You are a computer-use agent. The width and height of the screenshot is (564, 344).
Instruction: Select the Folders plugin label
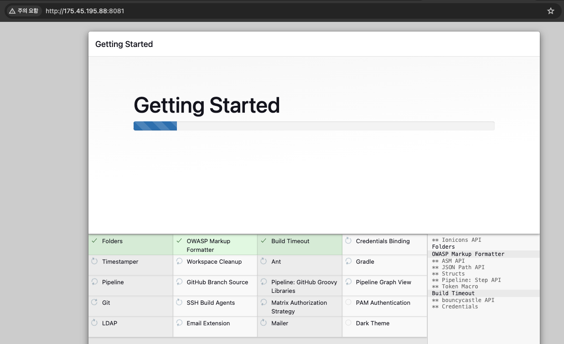(112, 241)
